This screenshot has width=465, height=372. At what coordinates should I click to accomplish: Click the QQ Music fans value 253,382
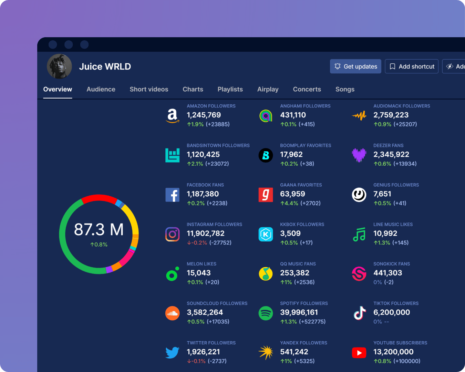coord(295,273)
